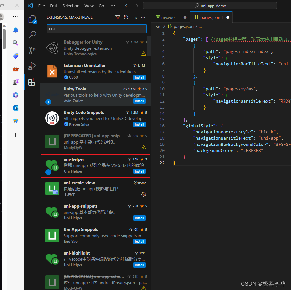Click the Uni Helper publisher under uni-helper
Screen dimensions: 291x290
point(73,171)
